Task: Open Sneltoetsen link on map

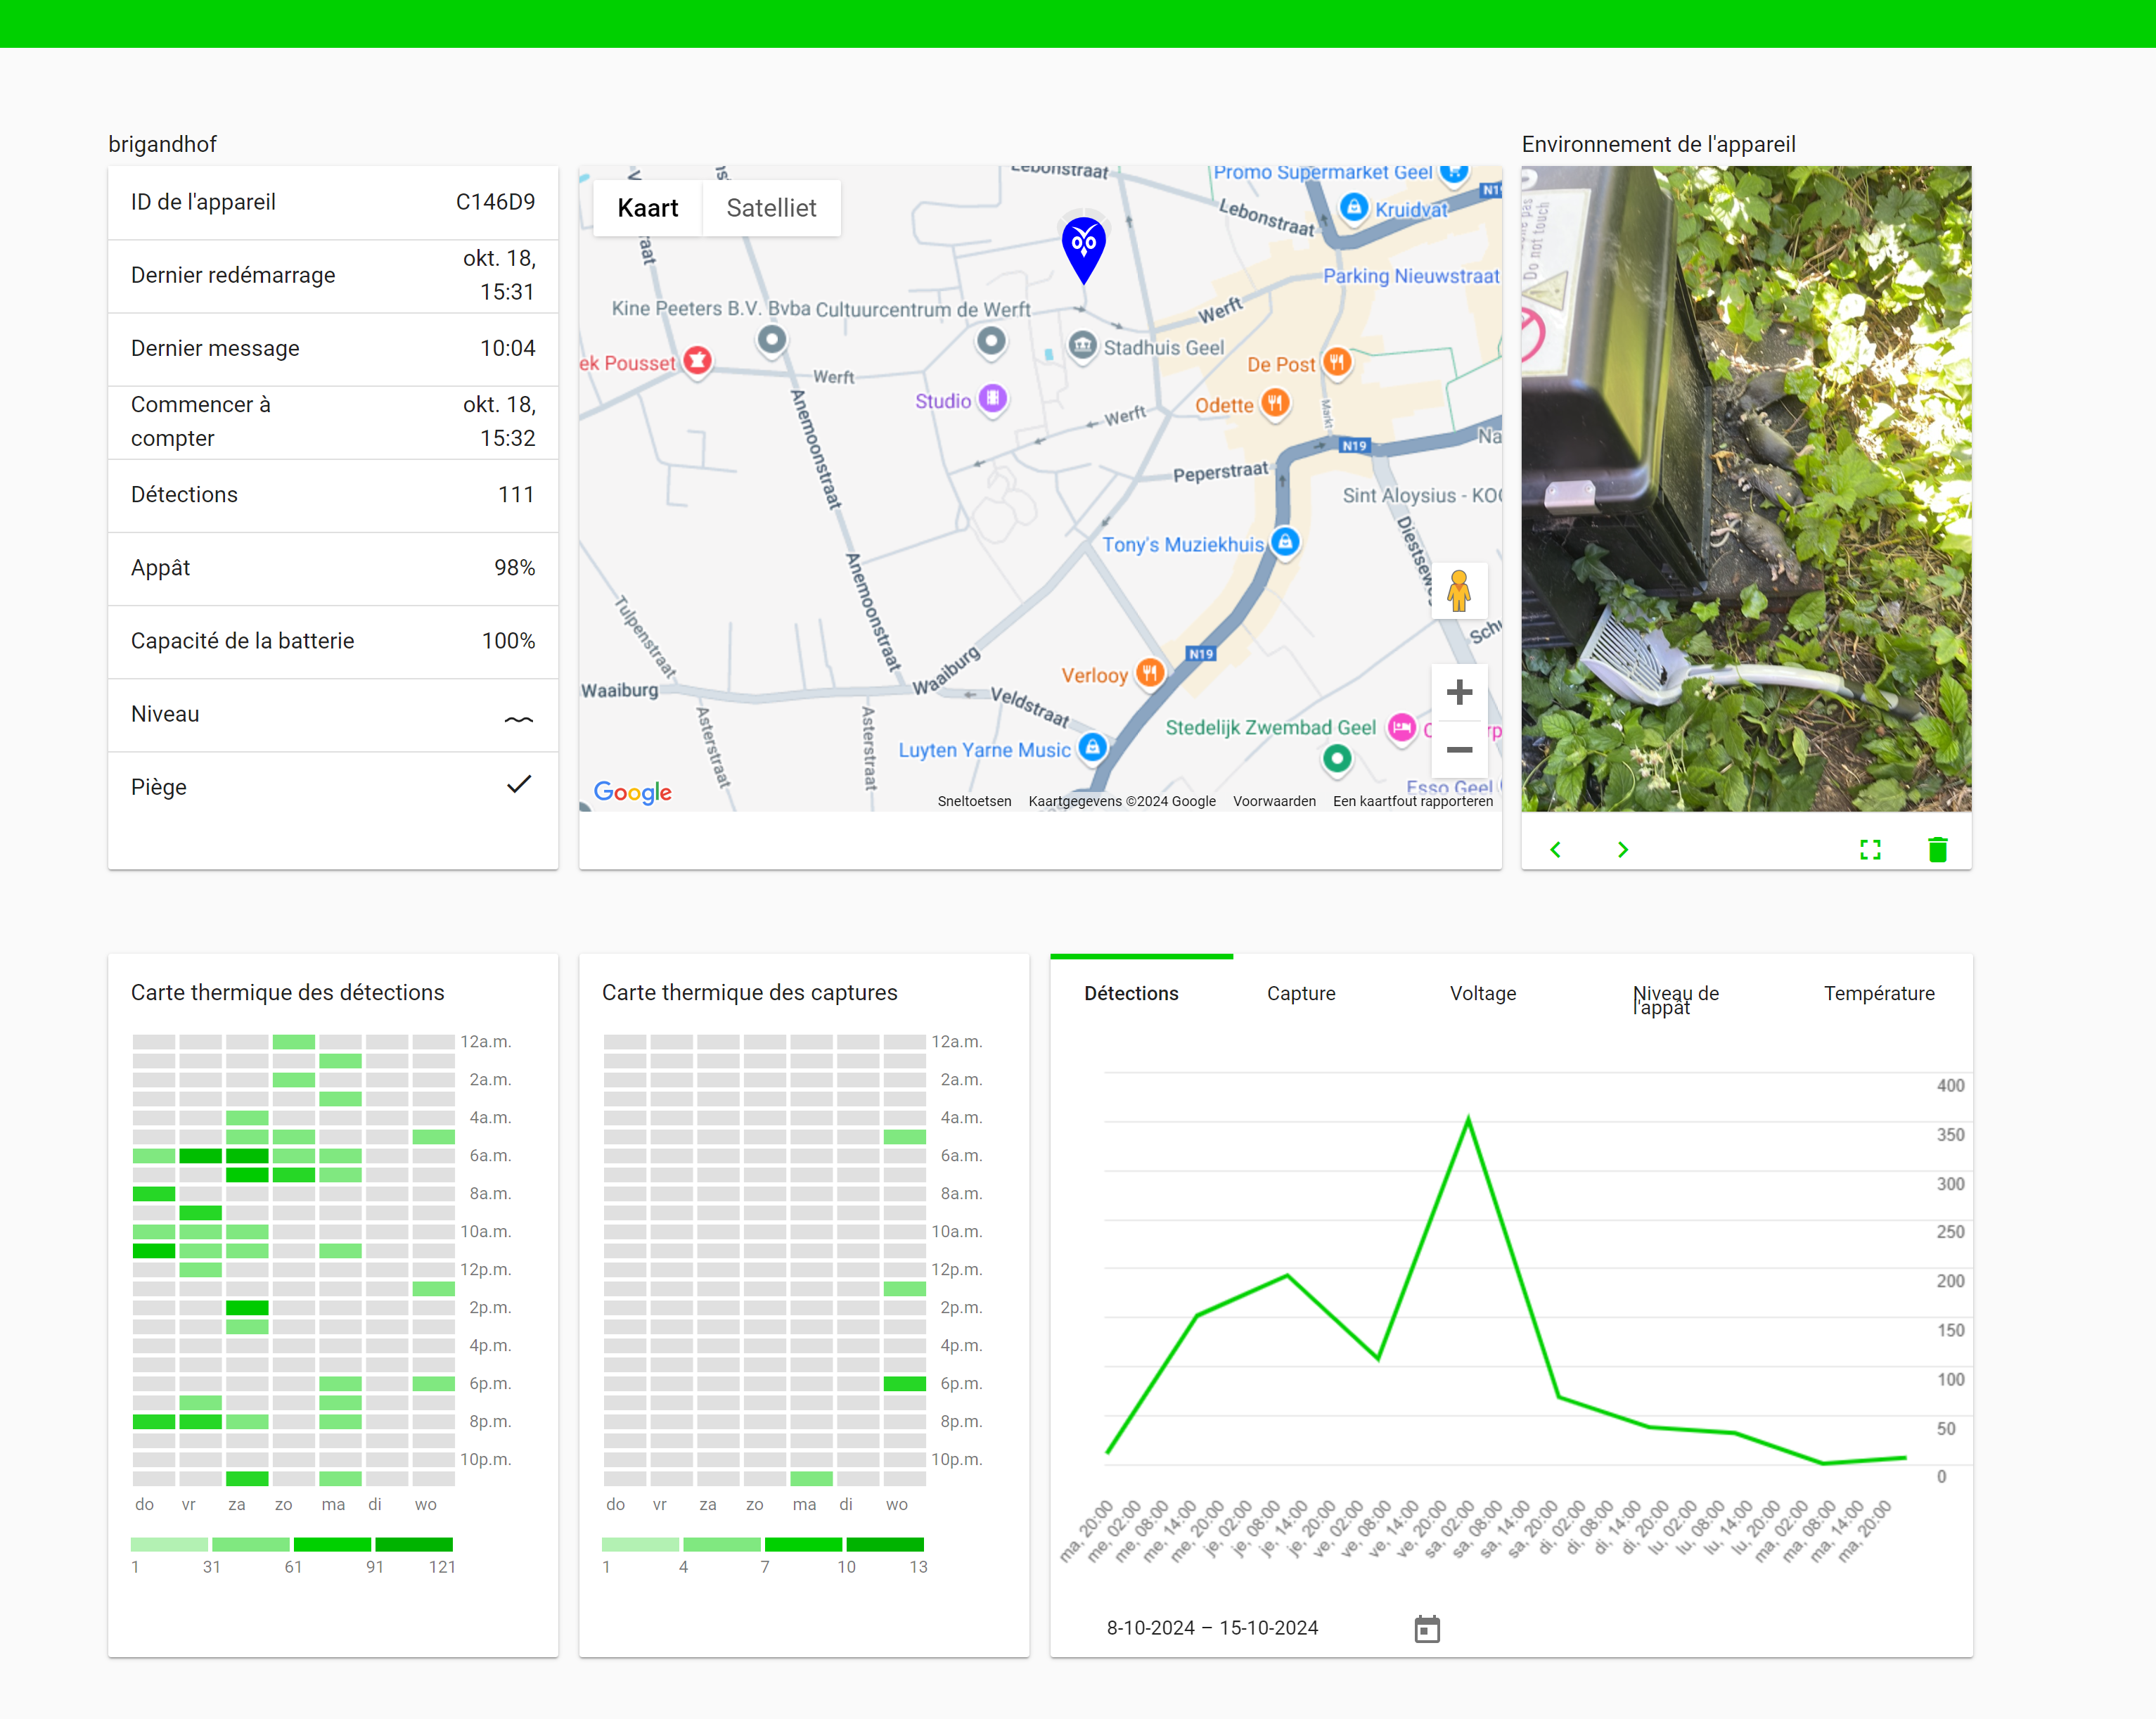Action: point(974,801)
